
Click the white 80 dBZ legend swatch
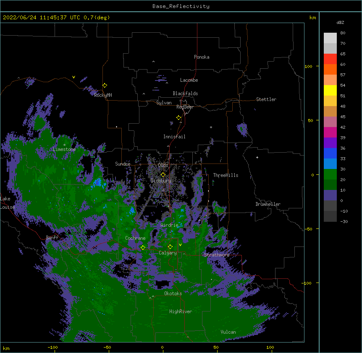click(x=330, y=38)
